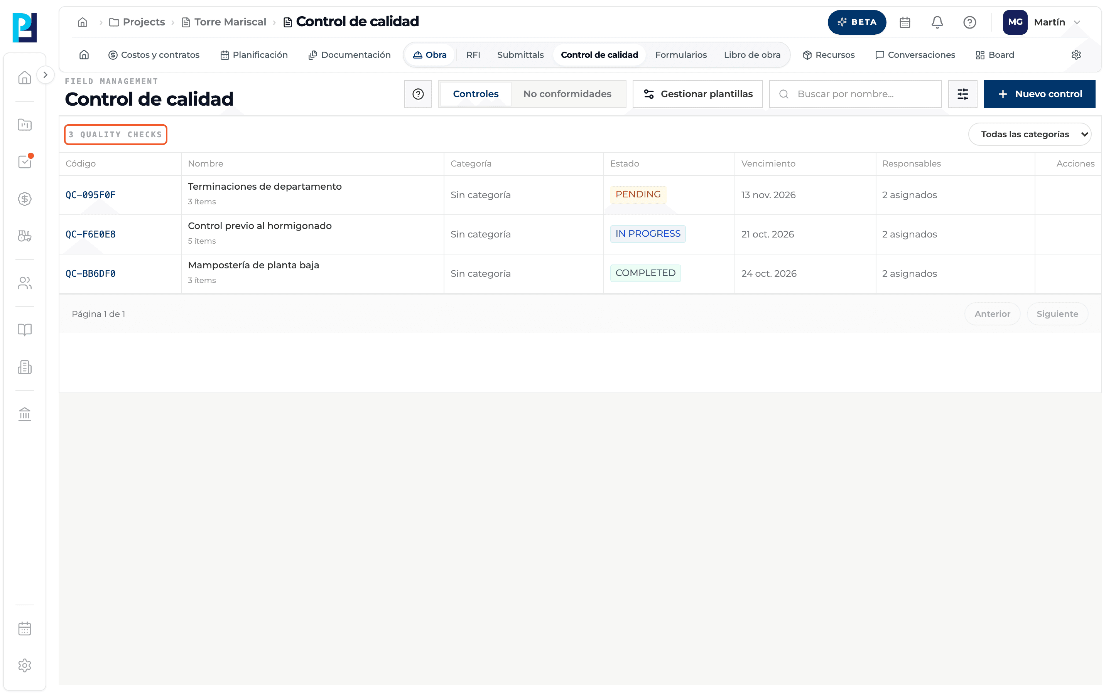Open sidebar tasks icon with red dot
Viewport: 1111px width, 694px height.
coord(25,162)
